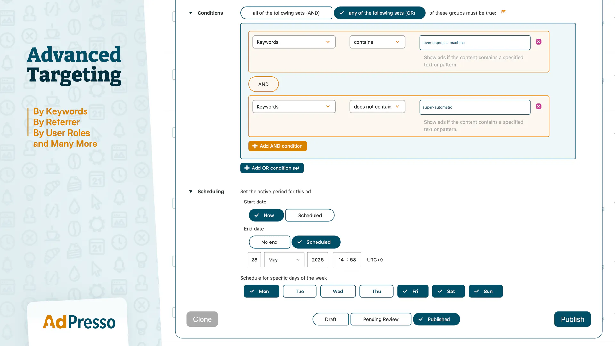Collapse the Scheduling section triangle
Image resolution: width=615 pixels, height=346 pixels.
tap(191, 192)
